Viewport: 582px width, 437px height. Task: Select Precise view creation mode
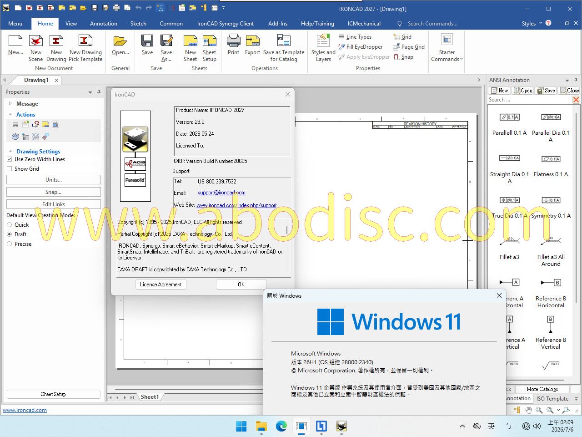click(x=10, y=244)
